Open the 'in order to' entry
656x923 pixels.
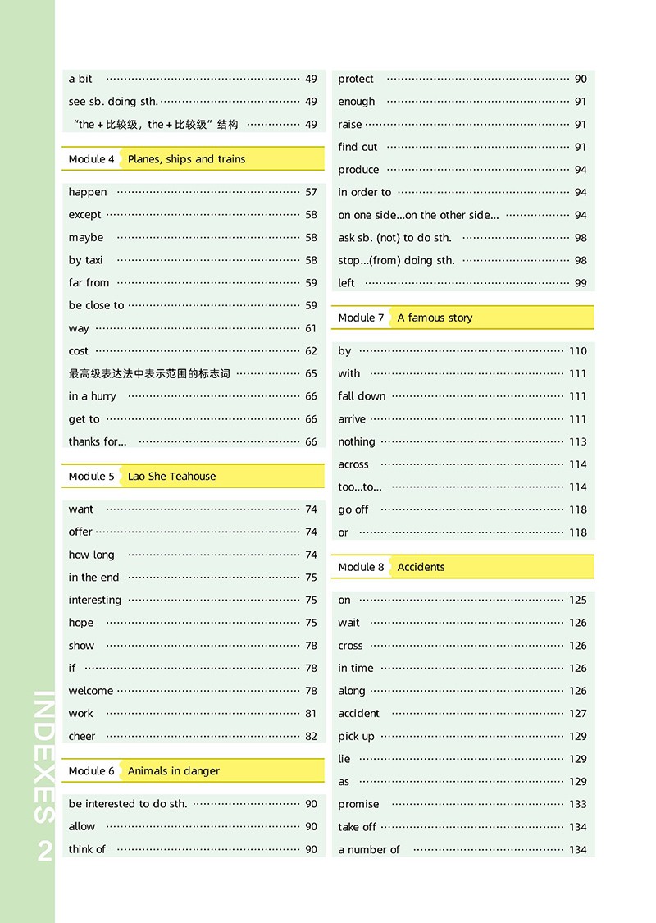click(x=365, y=192)
